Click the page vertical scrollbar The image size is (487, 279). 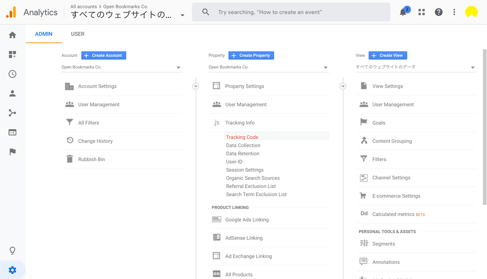coord(485,127)
